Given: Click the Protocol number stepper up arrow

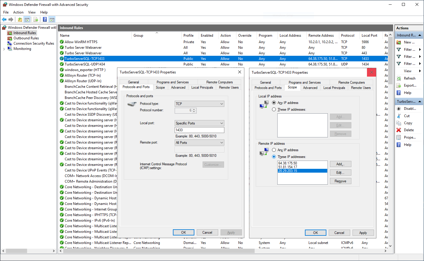Looking at the screenshot, I should tap(193, 109).
